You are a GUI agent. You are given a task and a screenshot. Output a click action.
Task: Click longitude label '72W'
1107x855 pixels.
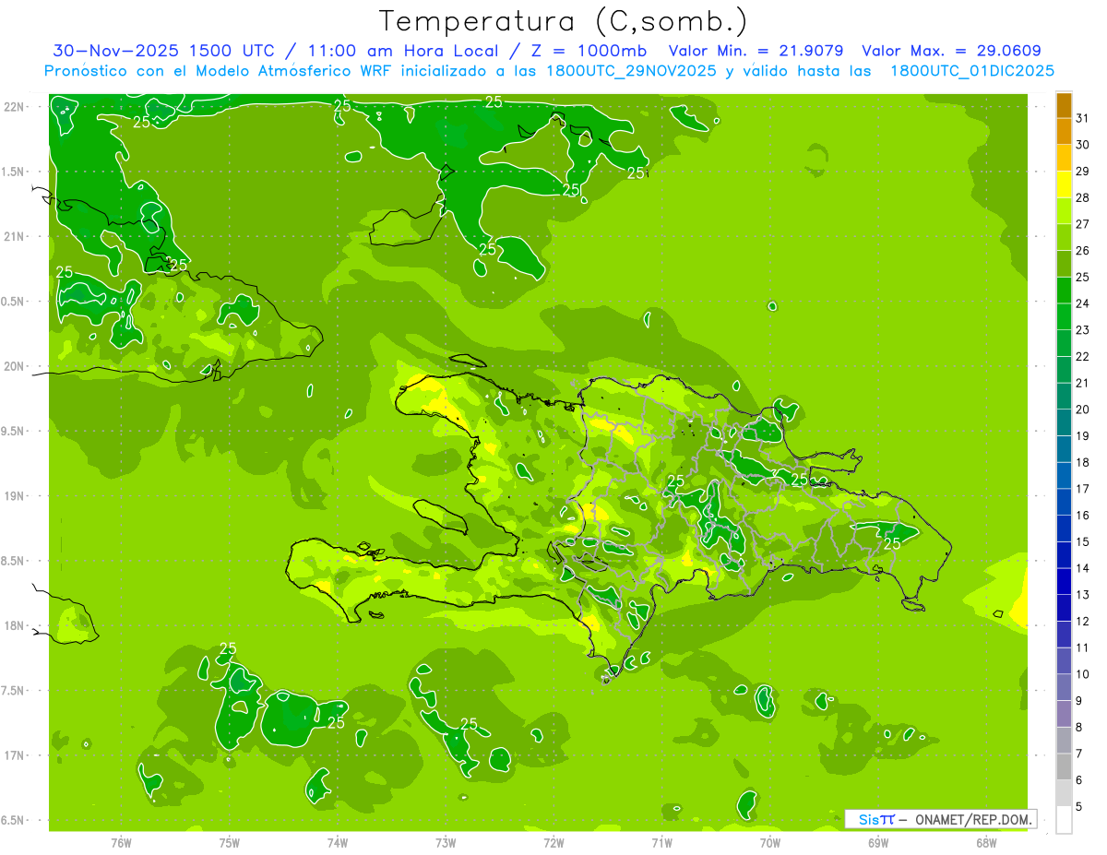553,842
